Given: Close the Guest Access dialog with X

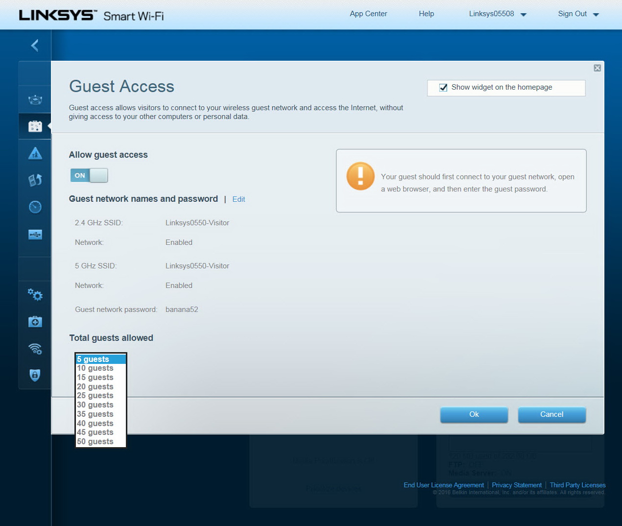Looking at the screenshot, I should [597, 68].
